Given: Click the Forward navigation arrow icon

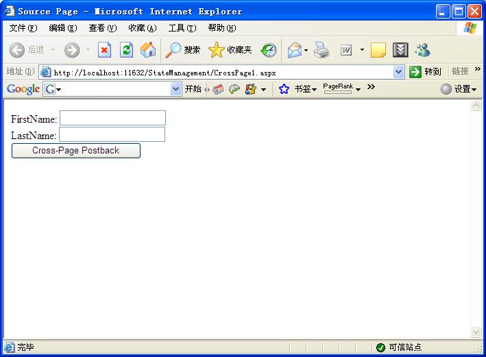Looking at the screenshot, I should point(72,50).
